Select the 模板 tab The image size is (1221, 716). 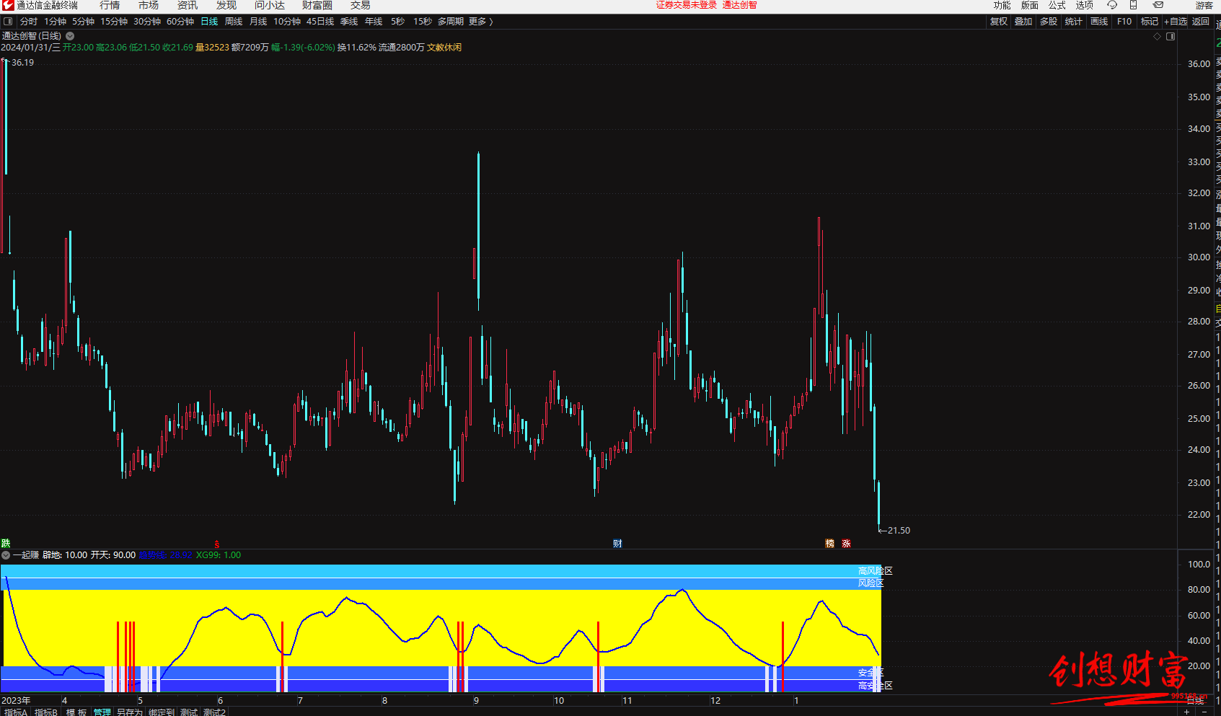76,712
